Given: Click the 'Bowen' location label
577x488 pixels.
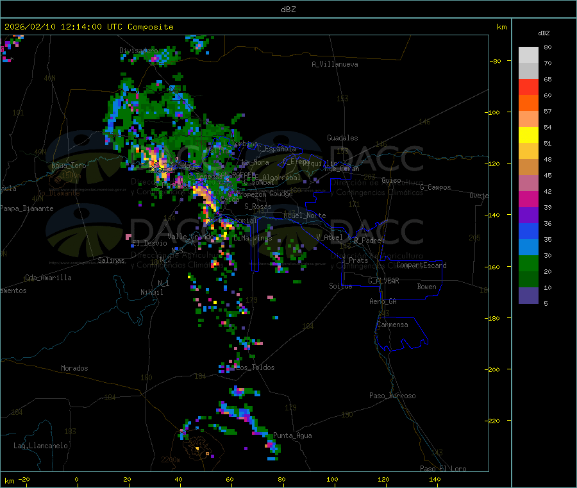Looking at the screenshot, I should pos(427,287).
